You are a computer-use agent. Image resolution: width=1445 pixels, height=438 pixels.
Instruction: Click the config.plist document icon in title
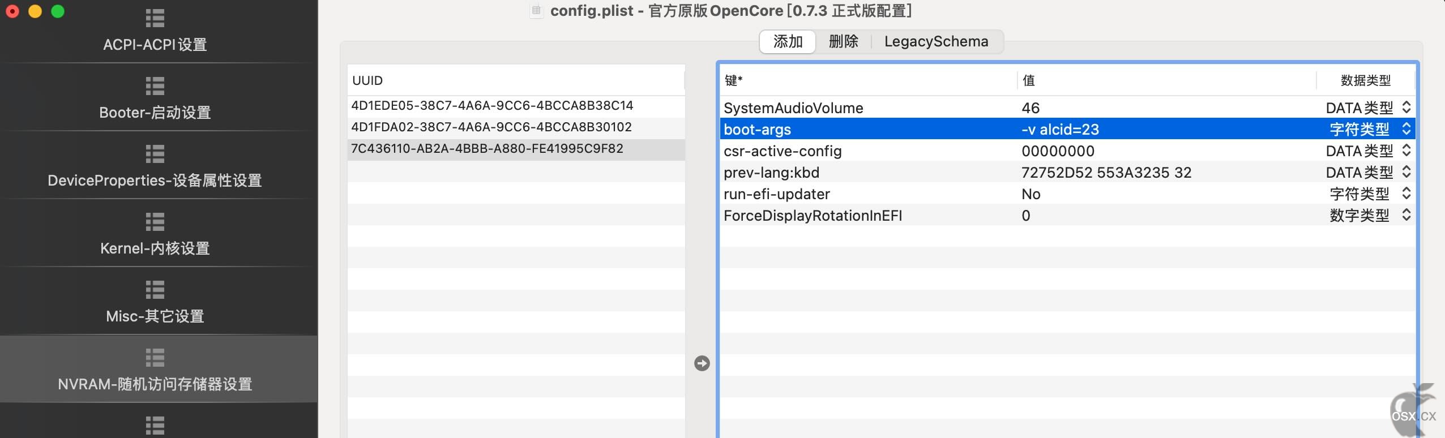click(536, 11)
